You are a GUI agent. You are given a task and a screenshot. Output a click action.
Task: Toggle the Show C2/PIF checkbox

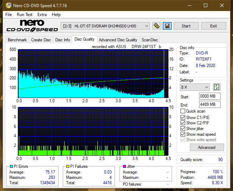183,123
